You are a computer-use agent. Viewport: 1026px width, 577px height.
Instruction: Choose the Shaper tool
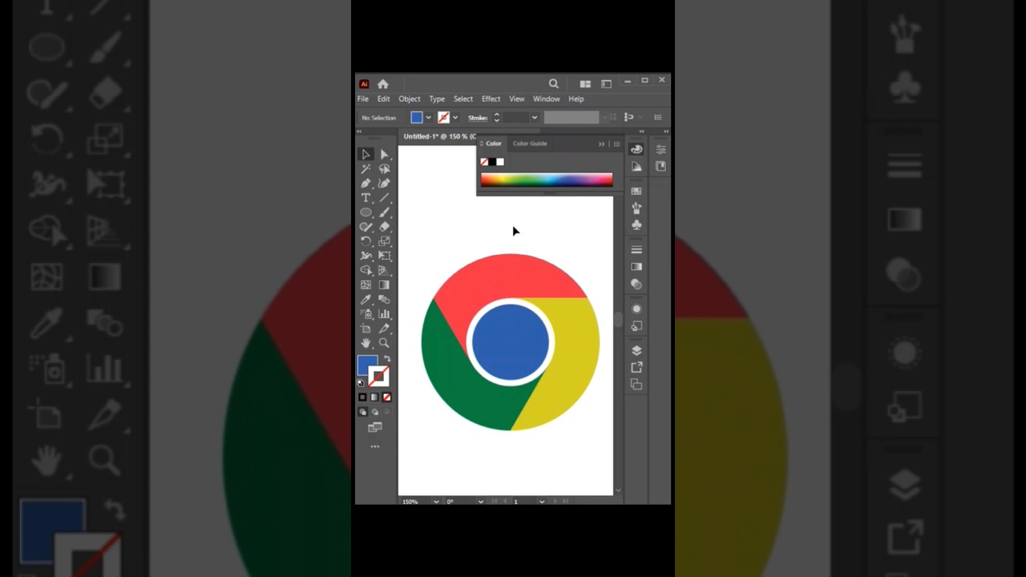366,227
